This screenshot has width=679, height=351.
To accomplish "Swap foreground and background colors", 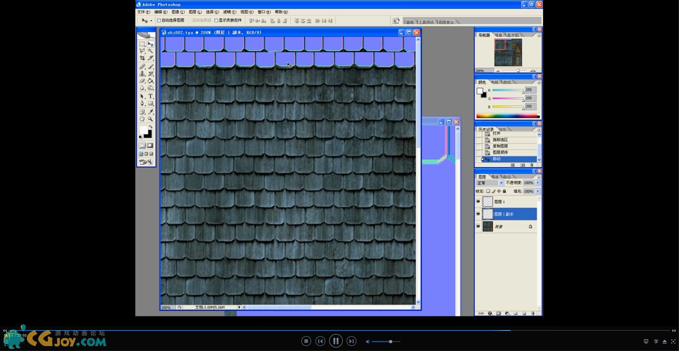I will 151,127.
